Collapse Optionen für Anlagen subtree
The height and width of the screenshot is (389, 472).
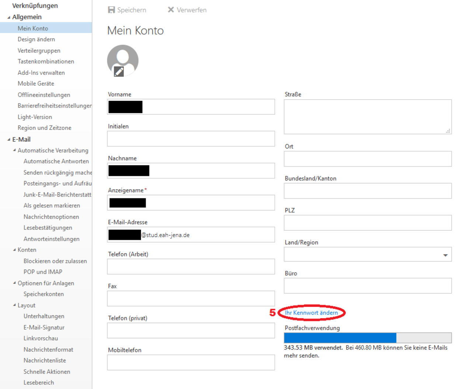click(14, 283)
